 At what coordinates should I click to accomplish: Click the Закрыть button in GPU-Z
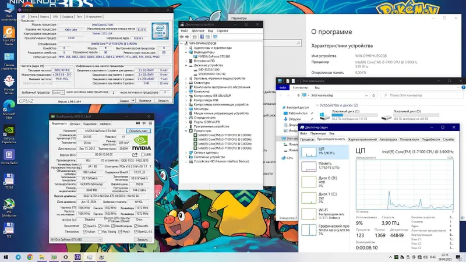coord(143,239)
